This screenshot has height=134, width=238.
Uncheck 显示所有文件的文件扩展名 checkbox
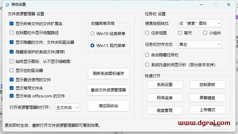[x=11, y=23]
